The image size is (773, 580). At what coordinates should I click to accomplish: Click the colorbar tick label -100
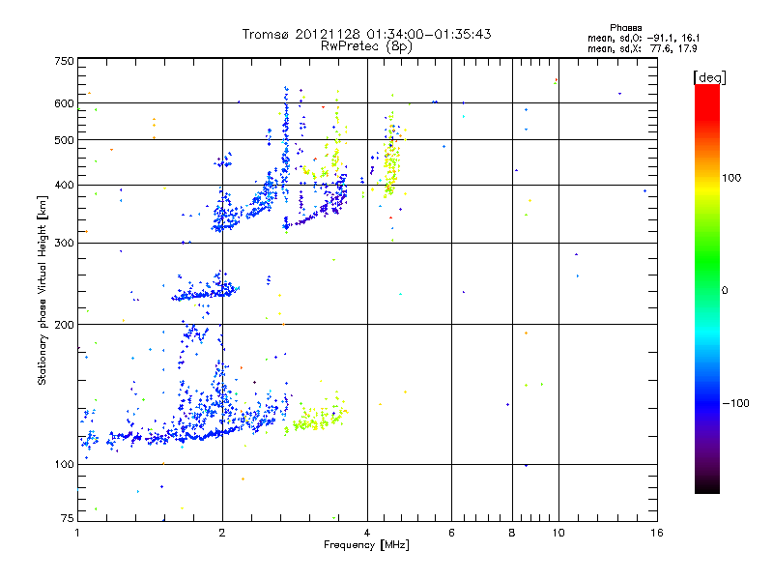tap(735, 403)
